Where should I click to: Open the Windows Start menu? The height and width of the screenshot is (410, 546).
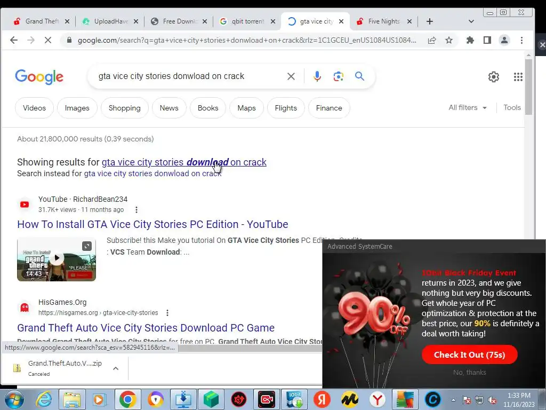(14, 399)
